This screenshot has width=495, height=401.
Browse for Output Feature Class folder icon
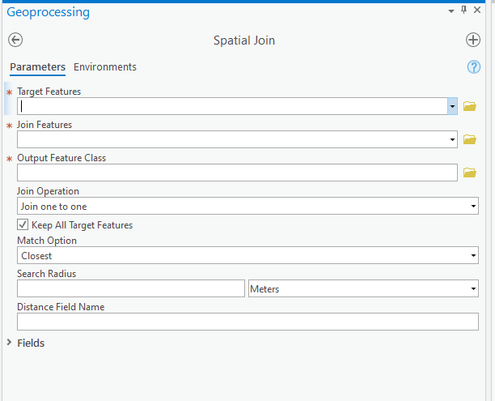click(469, 173)
